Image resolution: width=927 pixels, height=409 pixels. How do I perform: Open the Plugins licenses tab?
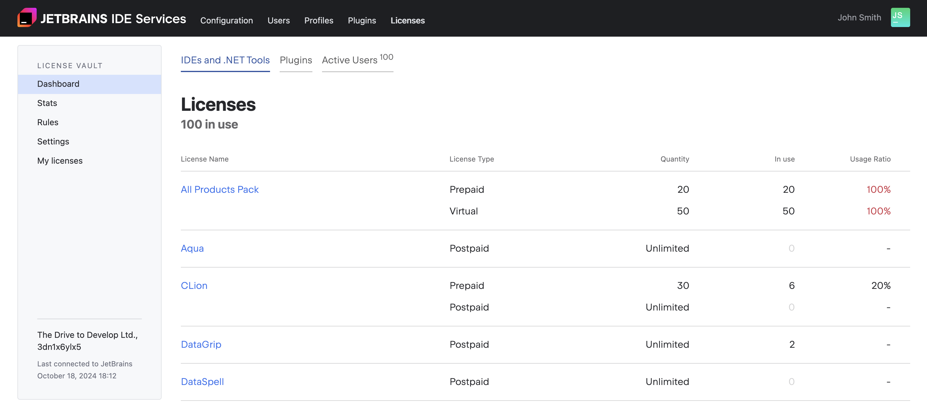pyautogui.click(x=296, y=60)
